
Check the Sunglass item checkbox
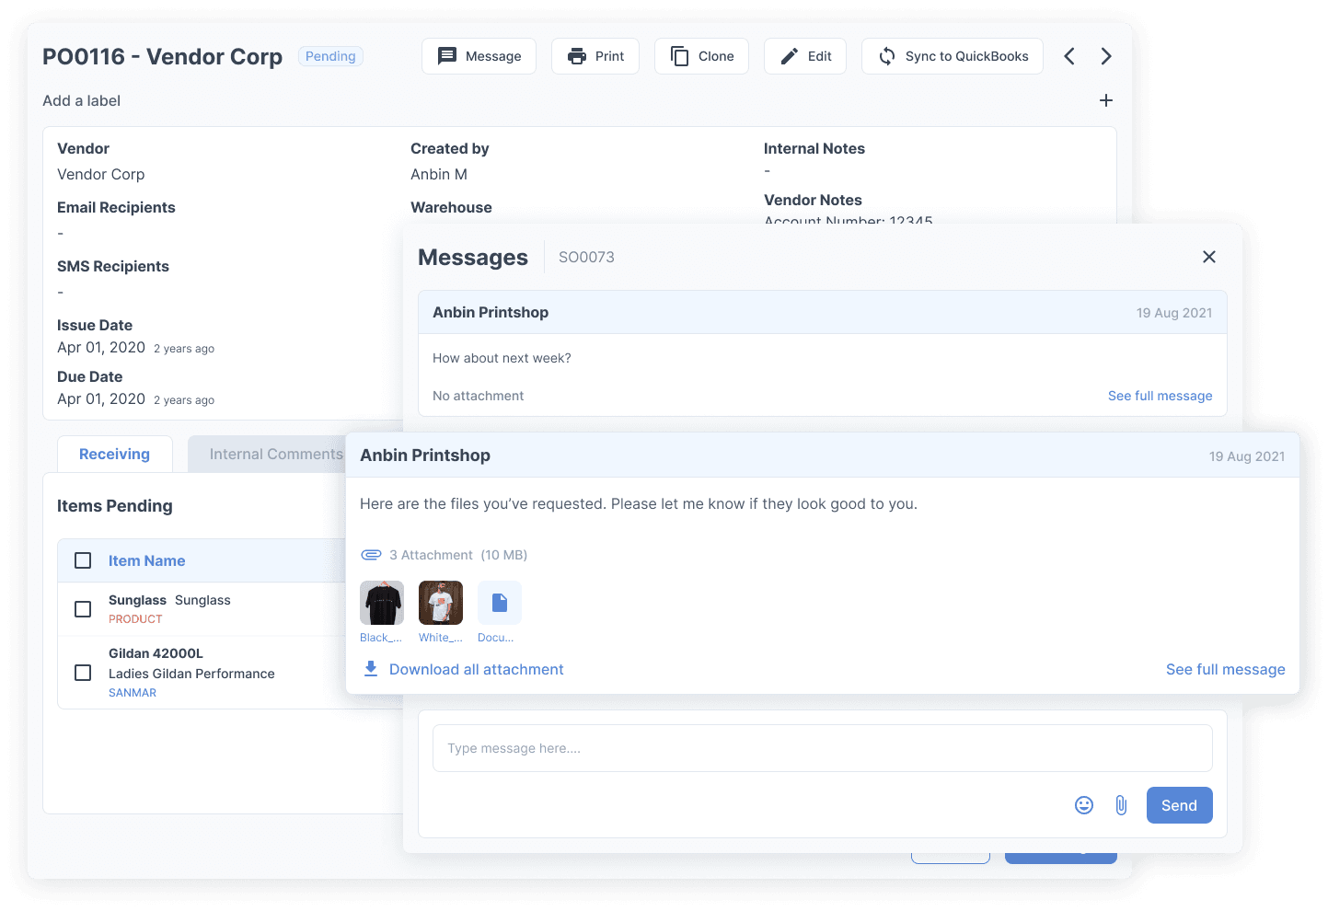pyautogui.click(x=83, y=609)
